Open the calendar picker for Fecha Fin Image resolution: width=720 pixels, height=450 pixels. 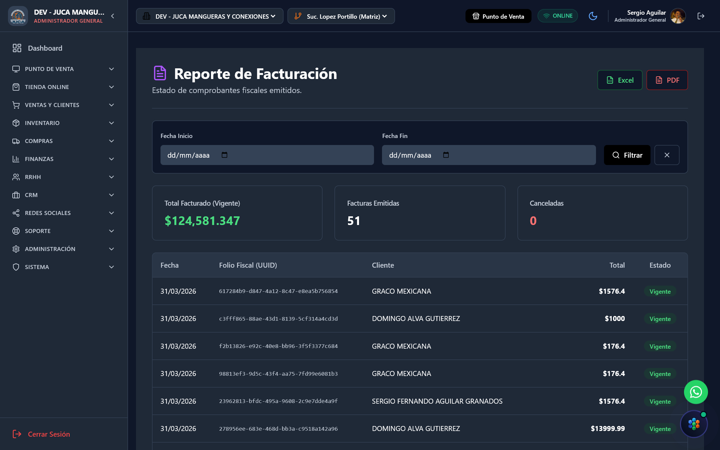coord(446,155)
